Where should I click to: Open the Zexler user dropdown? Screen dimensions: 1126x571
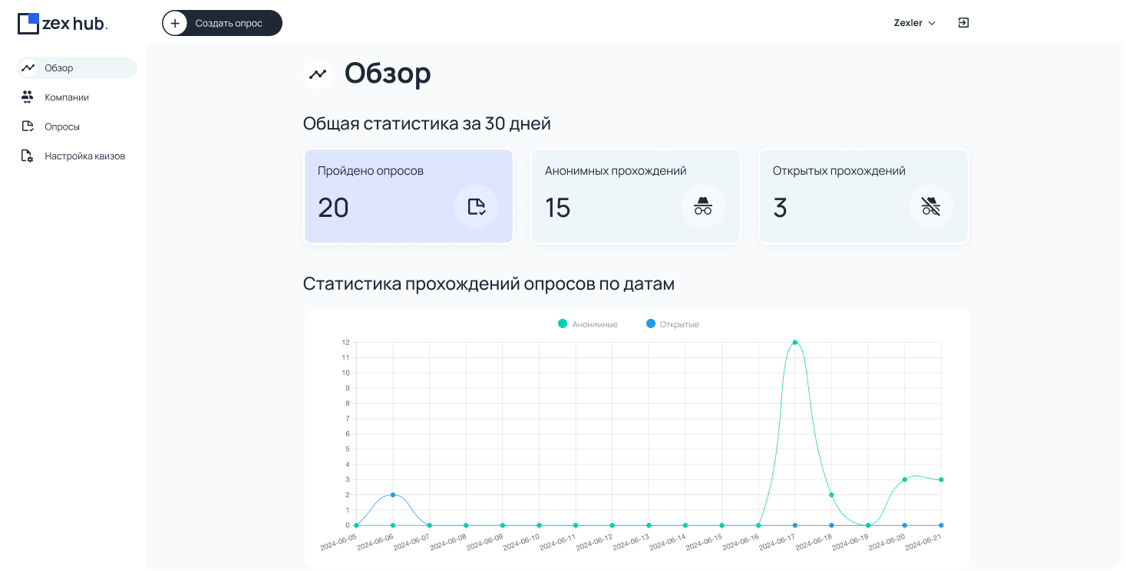pos(914,23)
